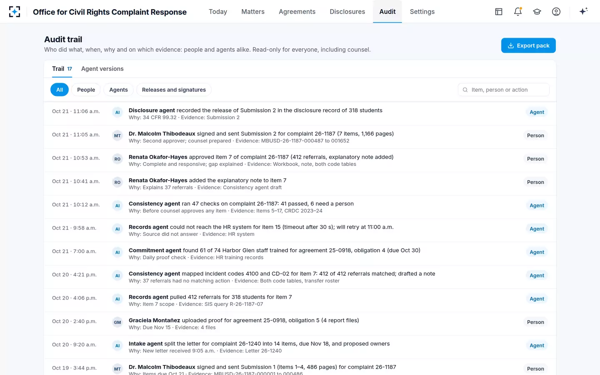
Task: Switch to the Agreements tab
Action: [297, 12]
